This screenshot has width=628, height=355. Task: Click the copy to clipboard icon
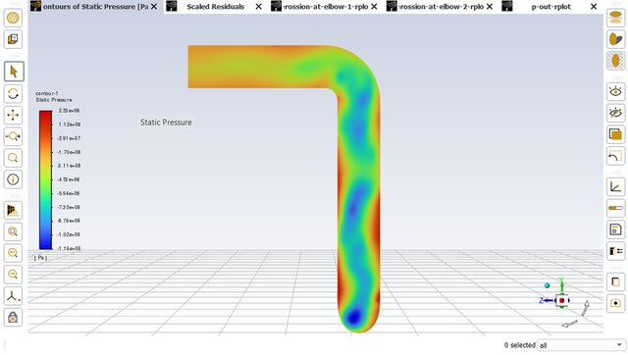click(615, 281)
